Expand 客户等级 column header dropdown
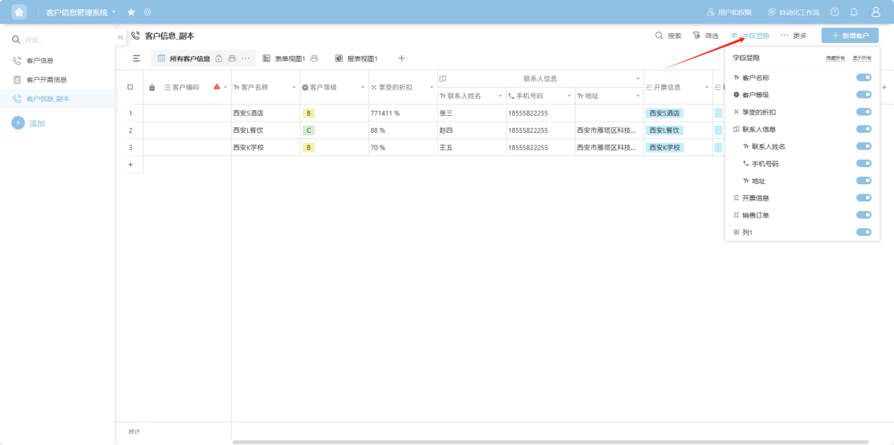Image resolution: width=894 pixels, height=445 pixels. pos(363,88)
